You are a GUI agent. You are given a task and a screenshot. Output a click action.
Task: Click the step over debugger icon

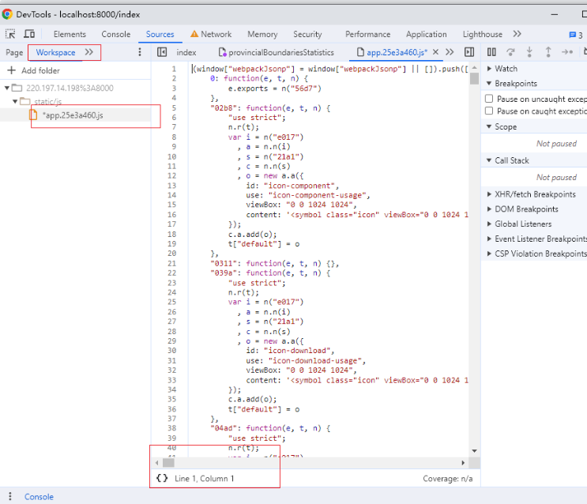pos(510,52)
